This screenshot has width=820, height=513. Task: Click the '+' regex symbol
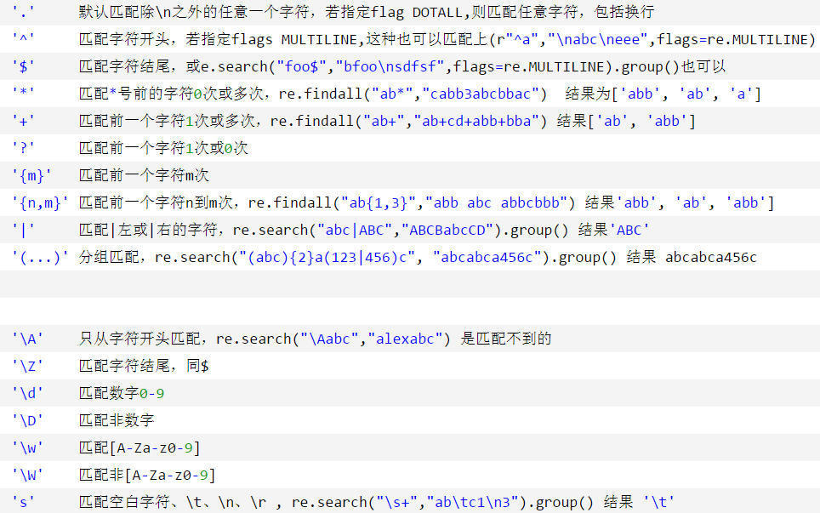pos(23,121)
